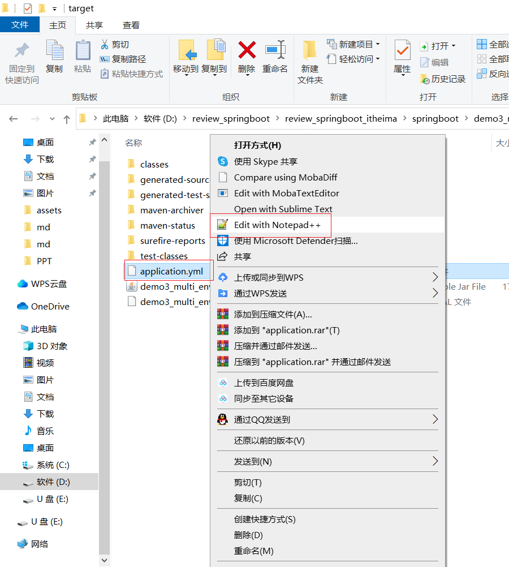Click the navigation pane scrollbar
Screen dimensions: 509x567
click(x=104, y=340)
